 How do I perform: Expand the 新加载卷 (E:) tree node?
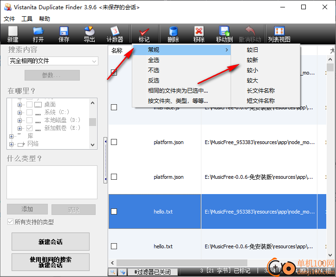pos(19,128)
